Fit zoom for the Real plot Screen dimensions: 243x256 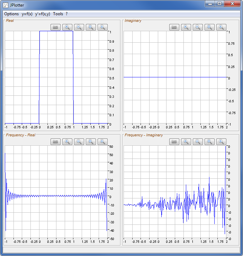coord(91,27)
